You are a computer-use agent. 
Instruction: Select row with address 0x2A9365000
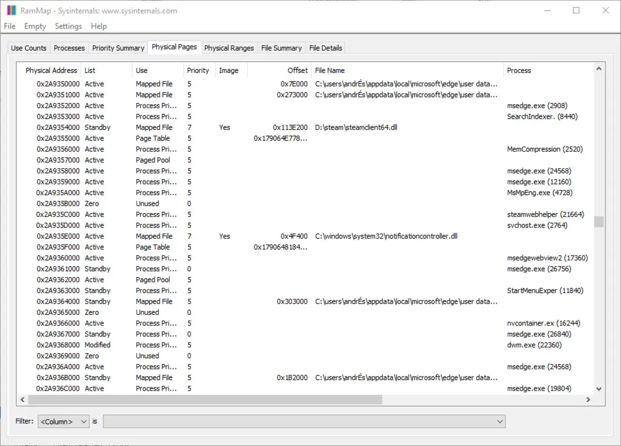[x=305, y=313]
